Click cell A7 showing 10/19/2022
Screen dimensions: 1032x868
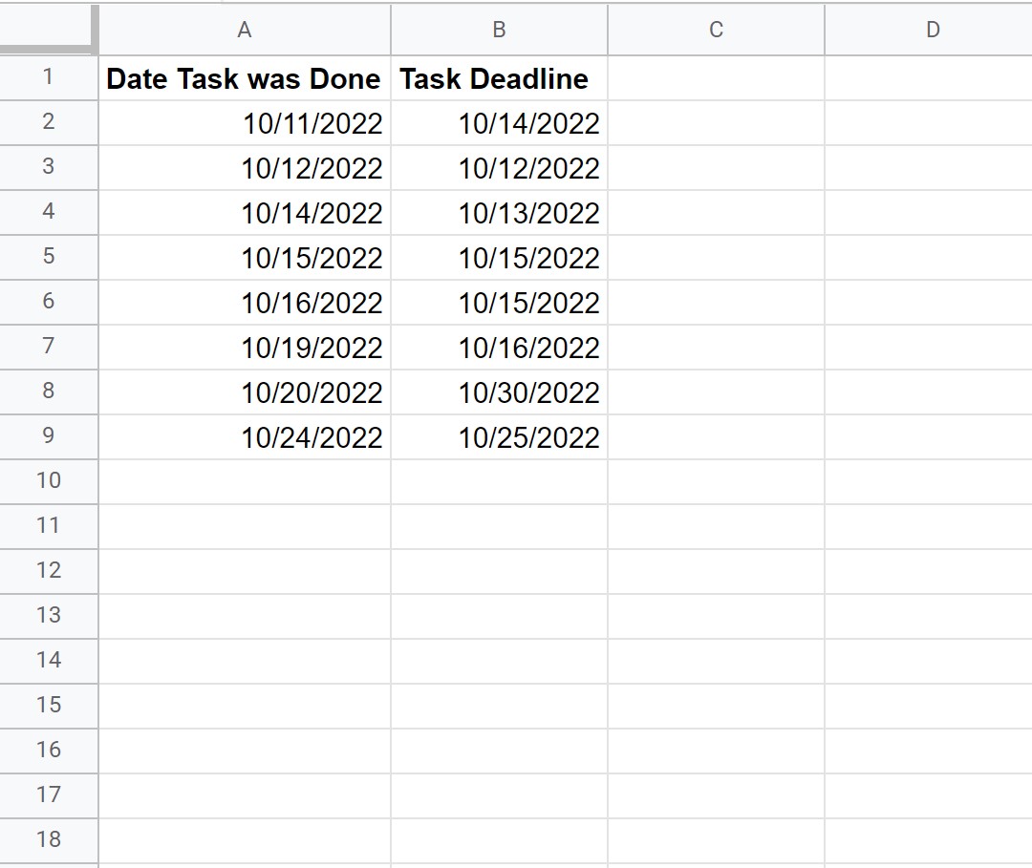click(245, 348)
